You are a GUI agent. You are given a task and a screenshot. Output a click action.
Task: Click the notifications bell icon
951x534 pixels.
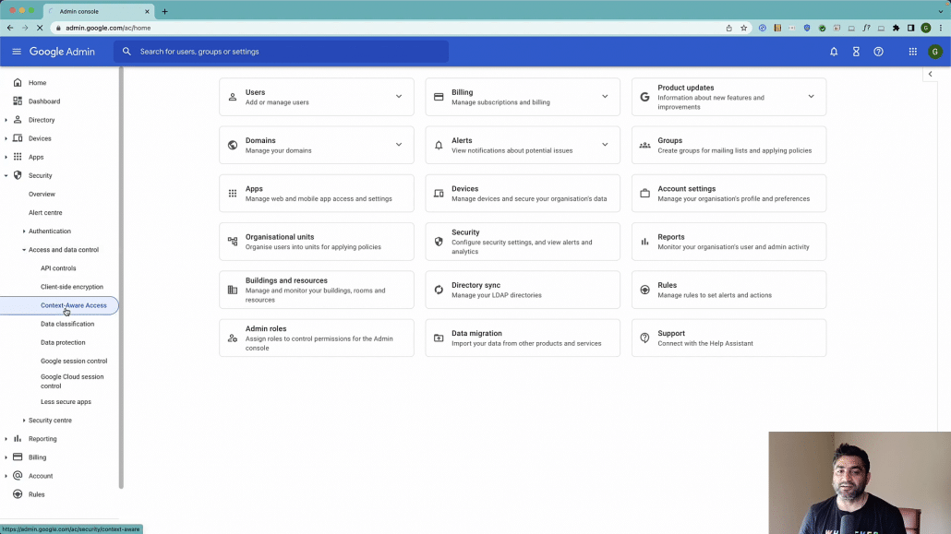pyautogui.click(x=834, y=52)
